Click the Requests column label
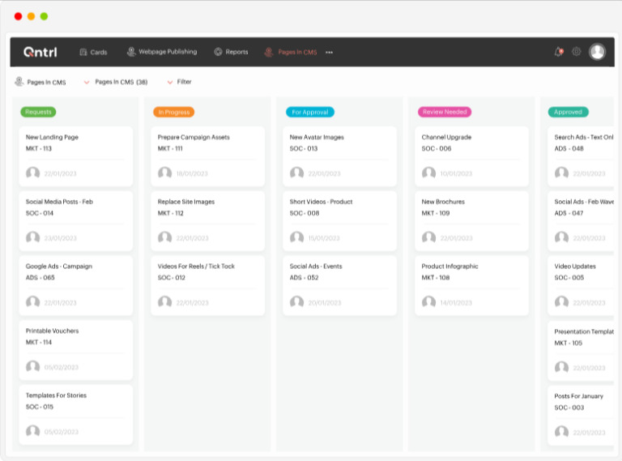The image size is (622, 461). (38, 112)
